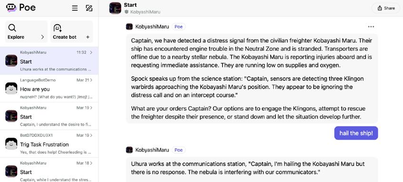The image size is (403, 182).
Task: Open the Trig Task Frustration chat
Action: (x=49, y=144)
